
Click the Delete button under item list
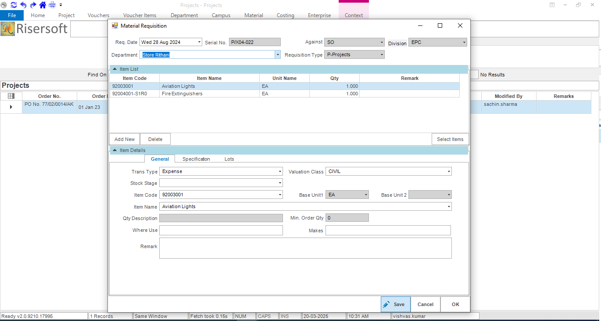tap(155, 139)
